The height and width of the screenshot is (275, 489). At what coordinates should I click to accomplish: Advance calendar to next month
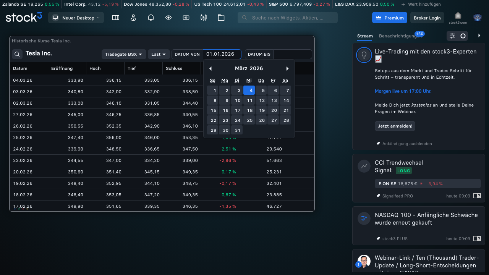(x=288, y=69)
